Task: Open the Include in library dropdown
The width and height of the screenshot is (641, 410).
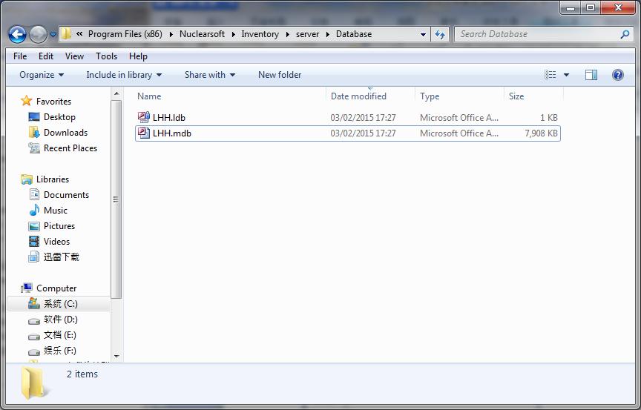Action: tap(124, 75)
